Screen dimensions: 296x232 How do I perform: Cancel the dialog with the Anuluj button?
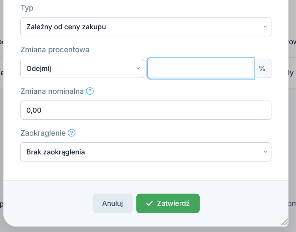tap(113, 204)
